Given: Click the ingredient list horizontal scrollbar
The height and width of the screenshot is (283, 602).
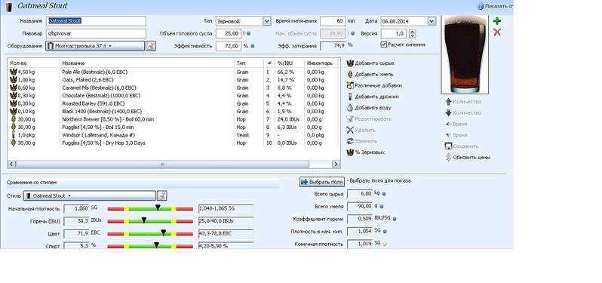Looking at the screenshot, I should pos(162,165).
